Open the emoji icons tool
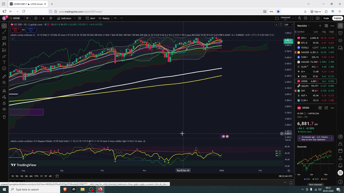Image resolution: width=344 pixels, height=193 pixels. pyautogui.click(x=4, y=69)
